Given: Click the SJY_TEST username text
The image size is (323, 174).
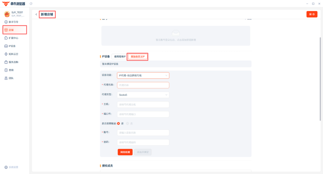Looking at the screenshot, I should pyautogui.click(x=17, y=13).
